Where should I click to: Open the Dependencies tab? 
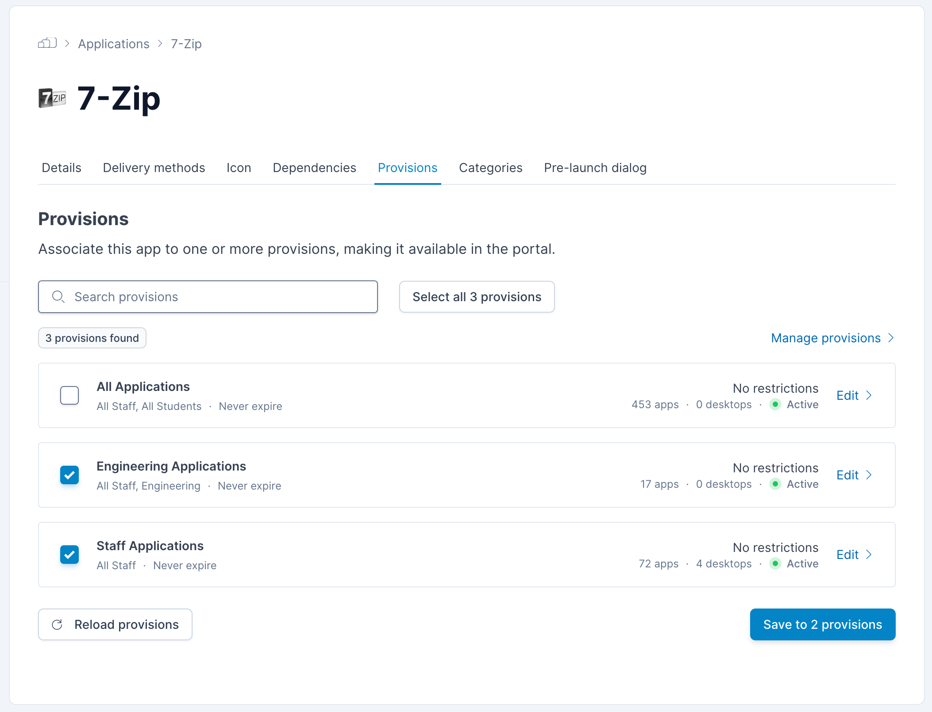[x=314, y=168]
